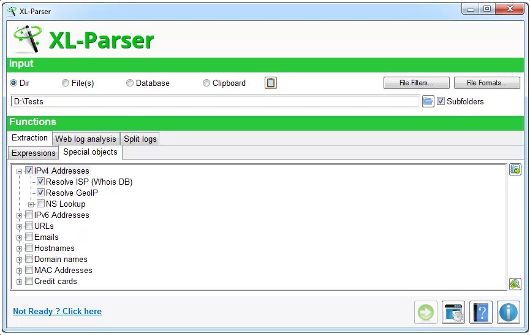The height and width of the screenshot is (335, 530).
Task: Select the File(s) radio button
Action: click(66, 83)
